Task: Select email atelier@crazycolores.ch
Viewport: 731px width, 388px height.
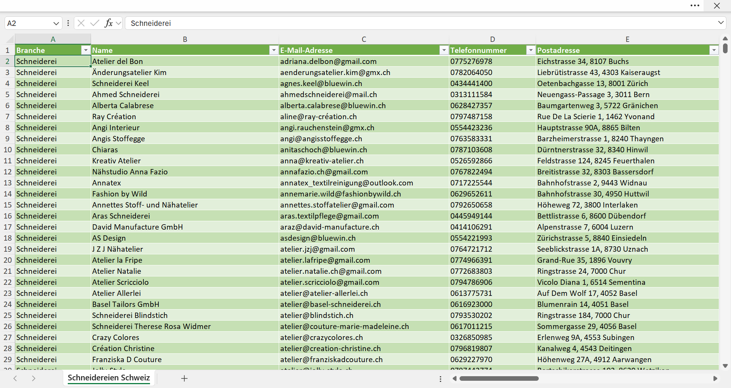Action: [364, 337]
